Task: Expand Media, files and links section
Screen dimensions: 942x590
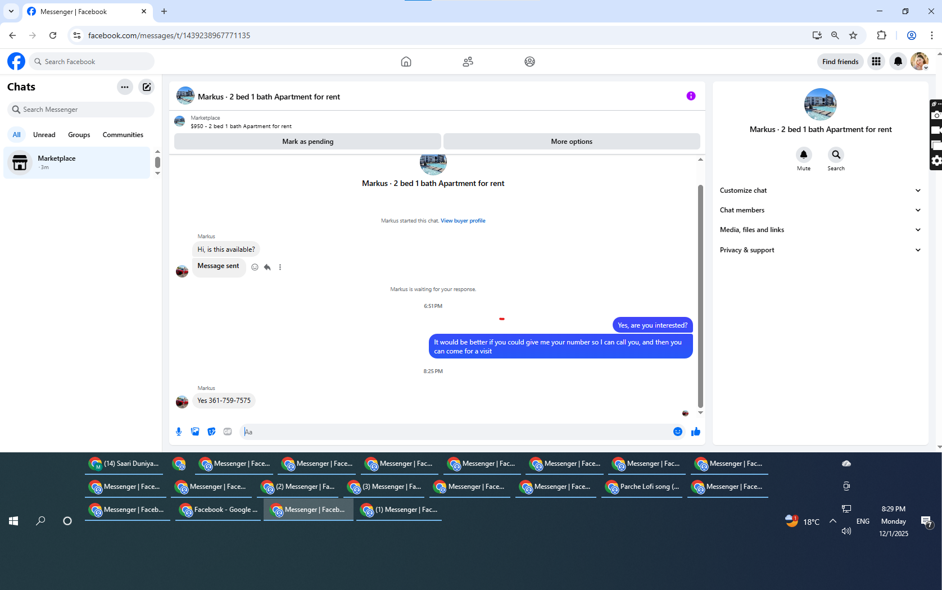Action: tap(821, 230)
